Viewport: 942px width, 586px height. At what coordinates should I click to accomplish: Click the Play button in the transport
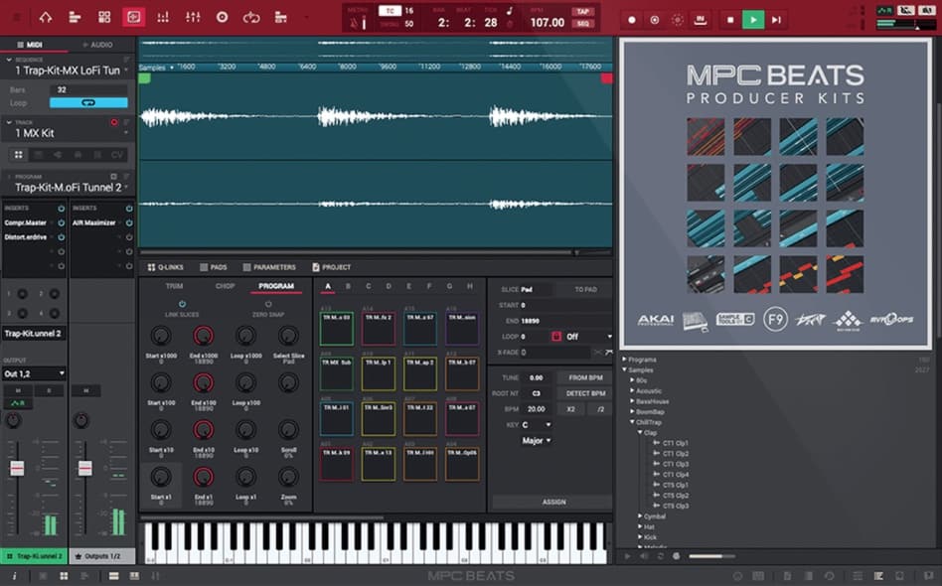[x=754, y=19]
